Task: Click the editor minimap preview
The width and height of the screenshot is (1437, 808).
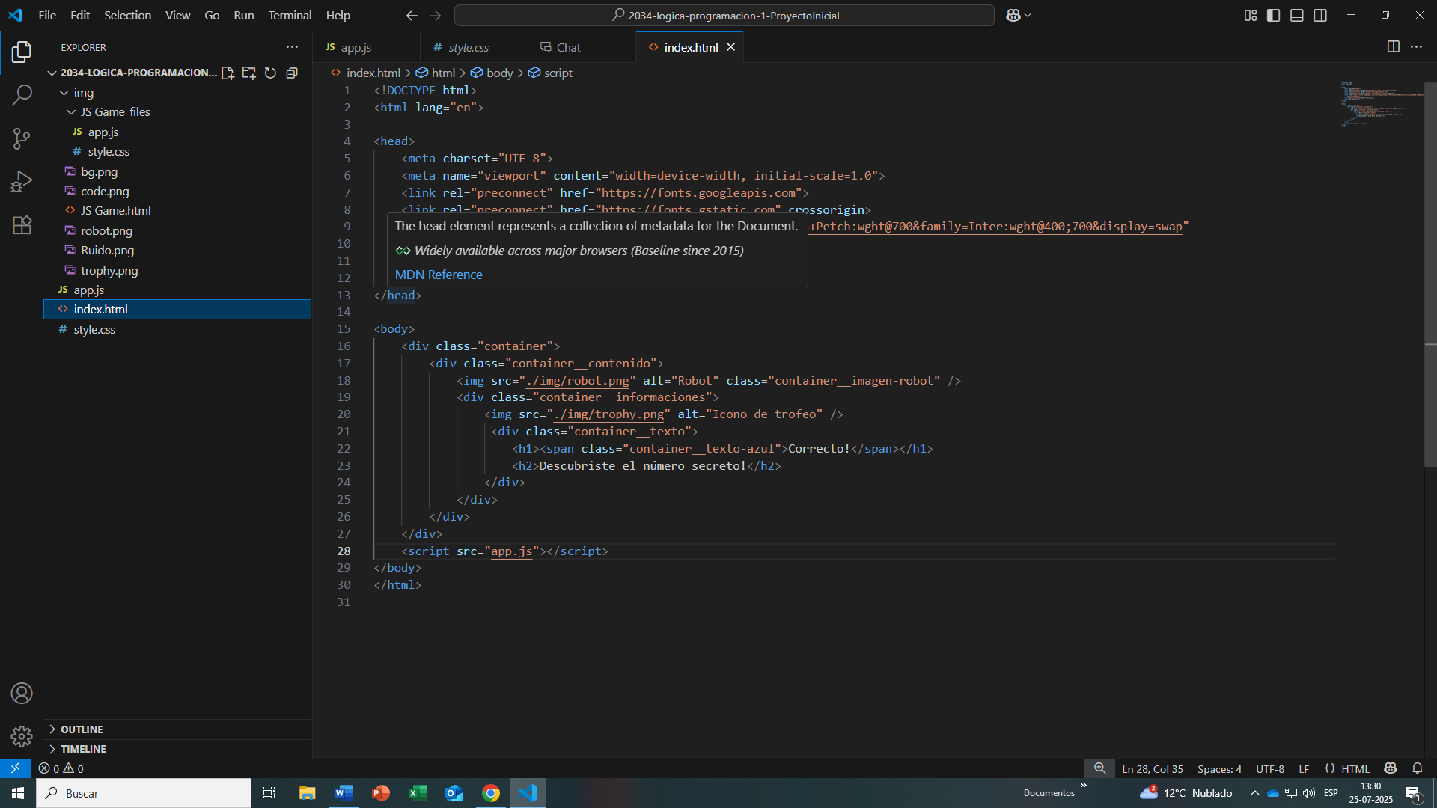Action: (1381, 105)
